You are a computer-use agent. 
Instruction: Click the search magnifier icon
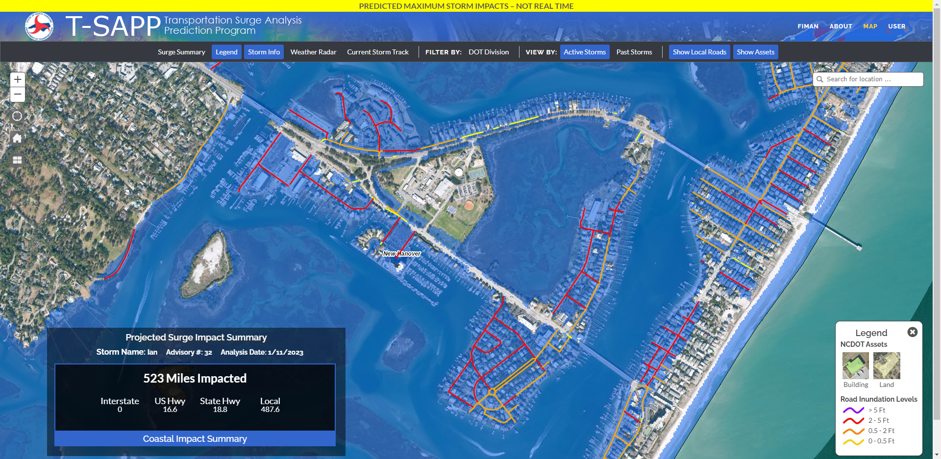820,79
